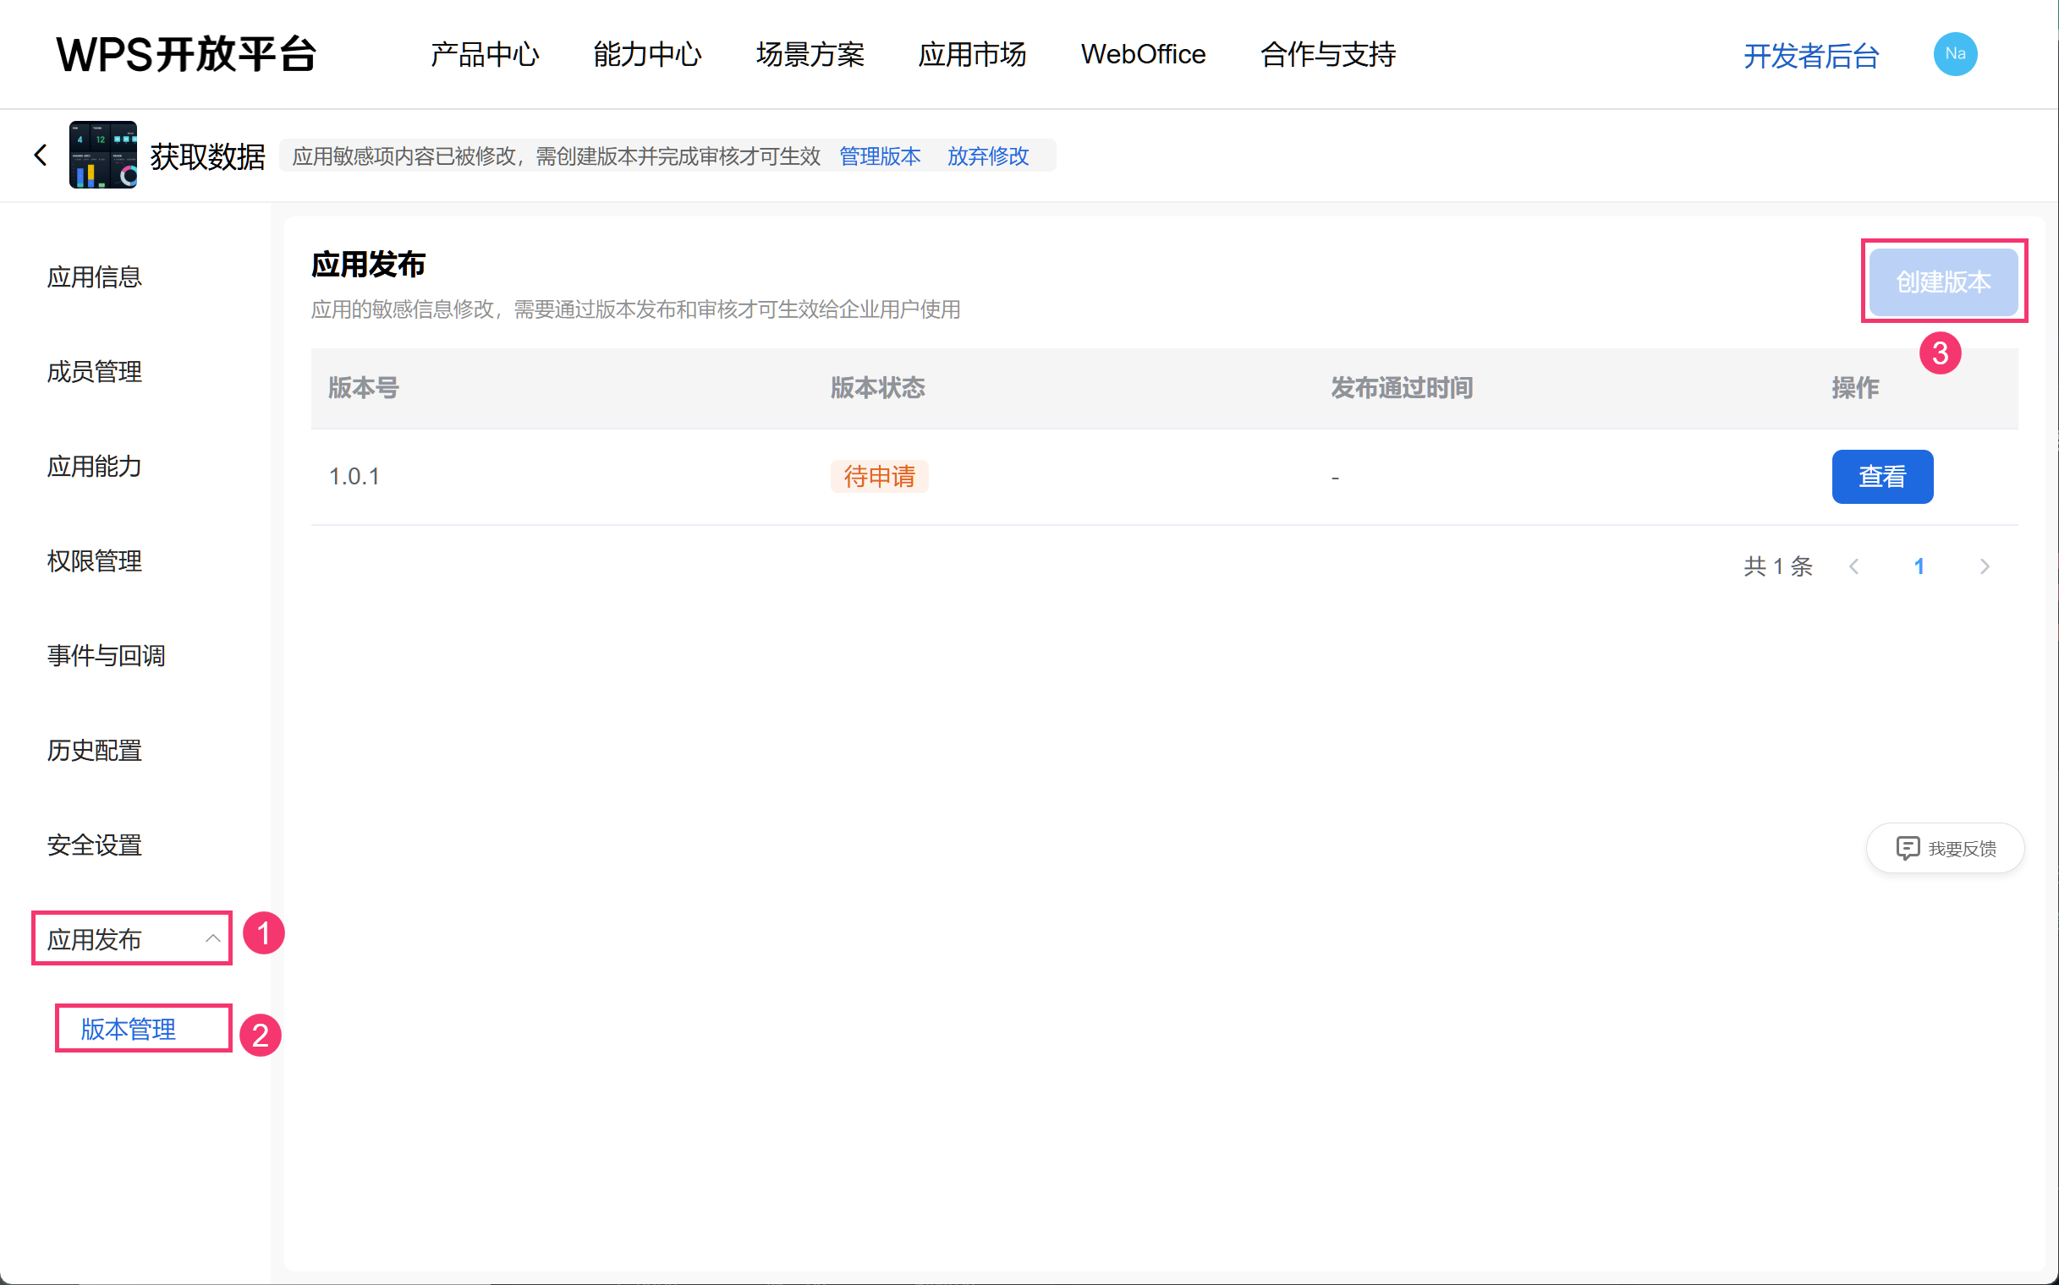
Task: Open the Na user avatar
Action: 1954,54
